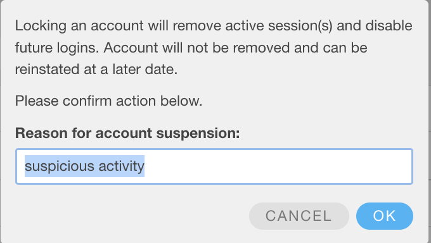This screenshot has width=431, height=243.
Task: Click the 'session(s)' word in the description
Action: 300,26
